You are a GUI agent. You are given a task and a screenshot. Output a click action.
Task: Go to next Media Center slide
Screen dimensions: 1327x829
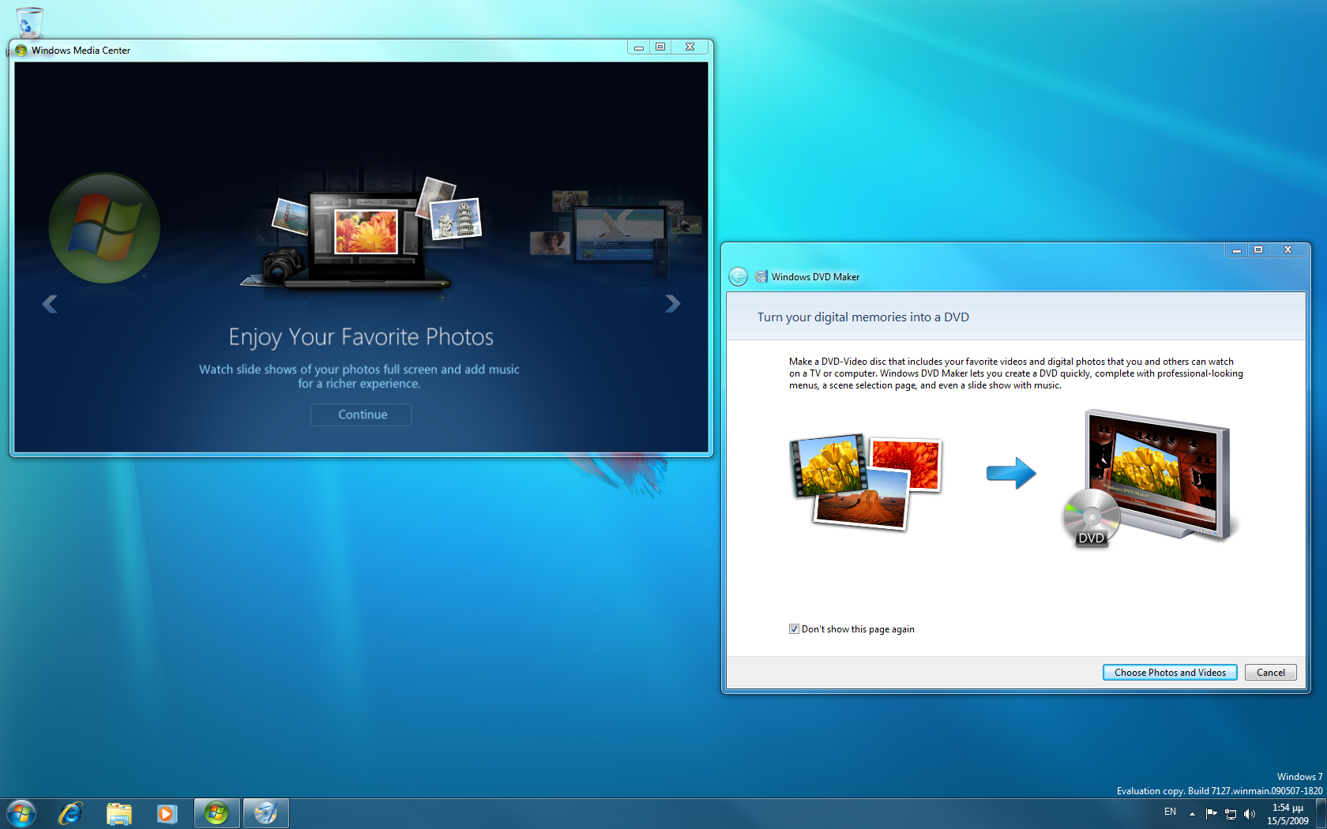tap(672, 304)
